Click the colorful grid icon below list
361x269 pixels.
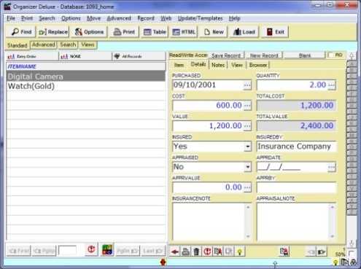[x=107, y=250]
